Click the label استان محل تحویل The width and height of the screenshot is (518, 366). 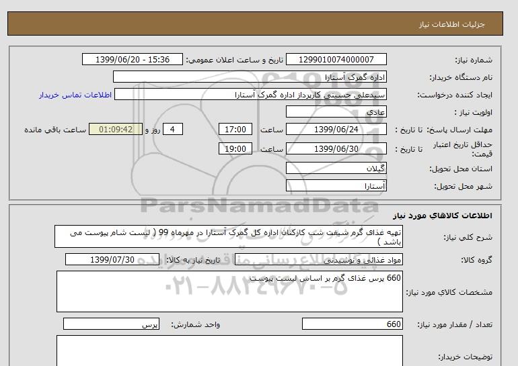461,169
